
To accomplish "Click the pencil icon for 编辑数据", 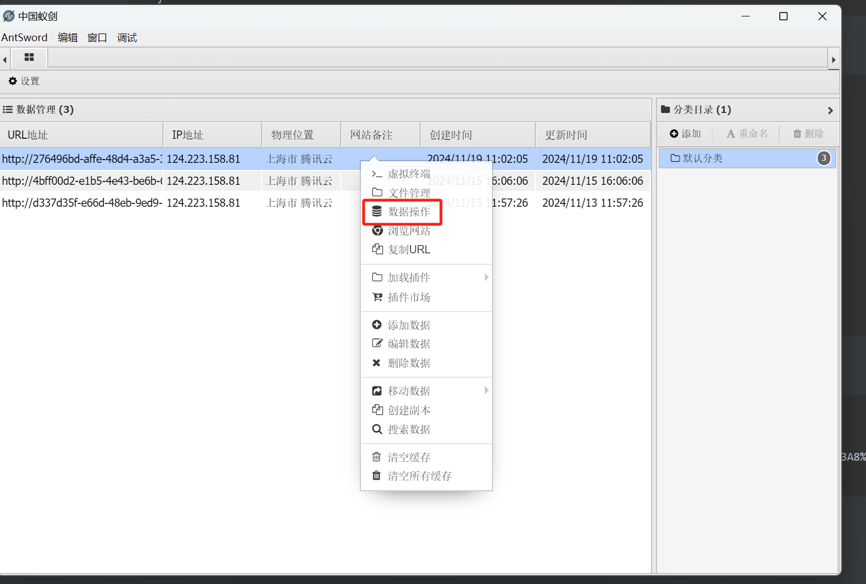I will tap(377, 344).
